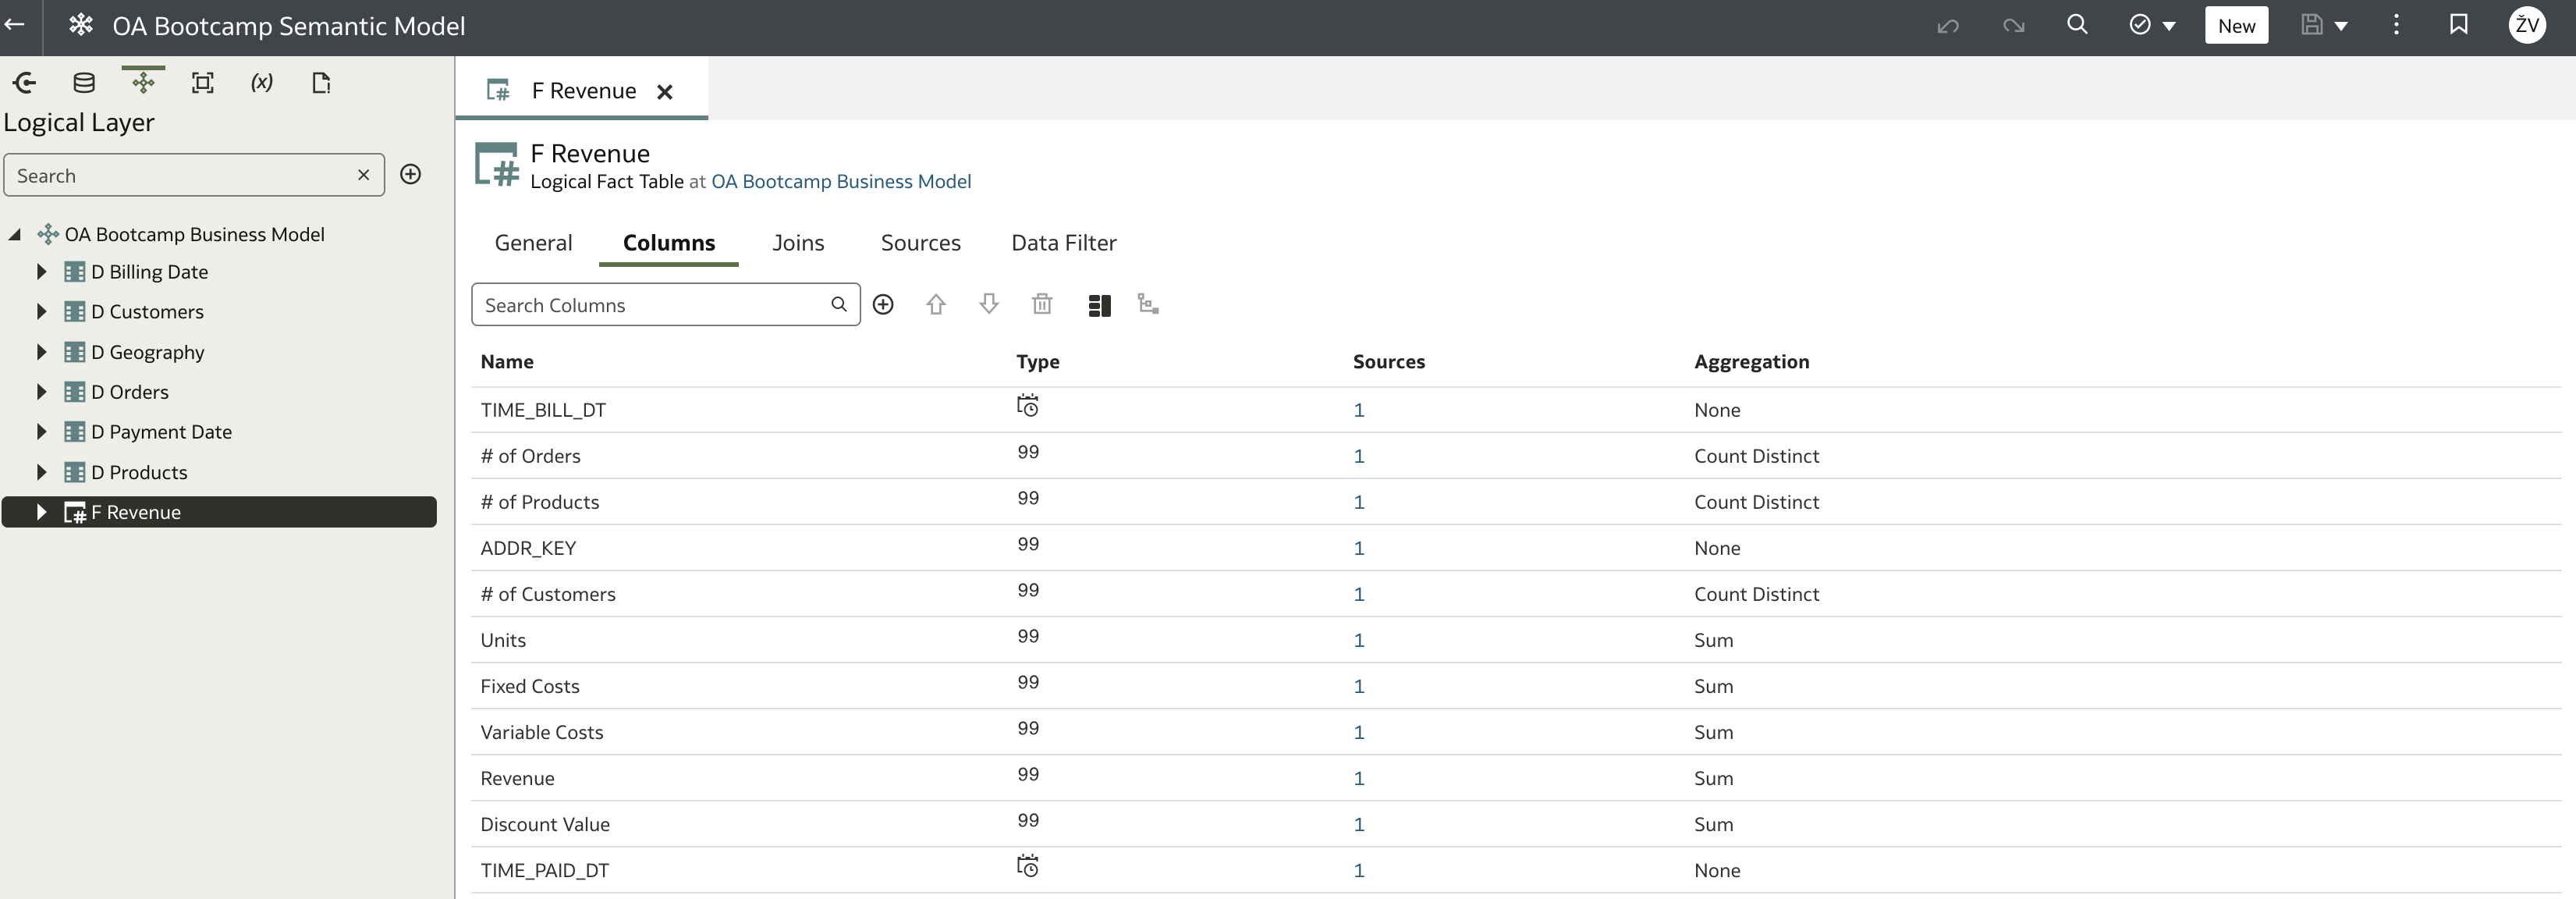Select the 'Fixed Costs' column row
This screenshot has height=899, width=2576.
pos(1516,686)
